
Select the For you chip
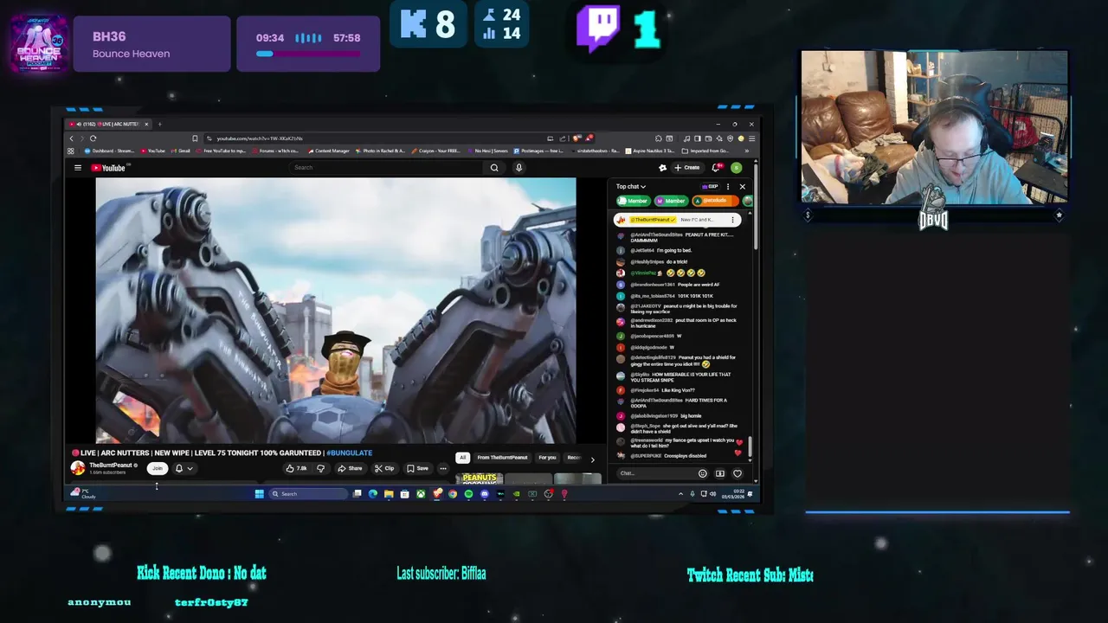tap(547, 458)
